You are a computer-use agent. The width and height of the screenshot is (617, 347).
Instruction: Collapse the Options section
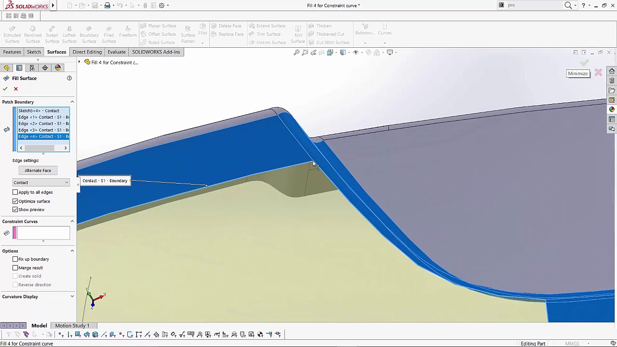point(72,251)
